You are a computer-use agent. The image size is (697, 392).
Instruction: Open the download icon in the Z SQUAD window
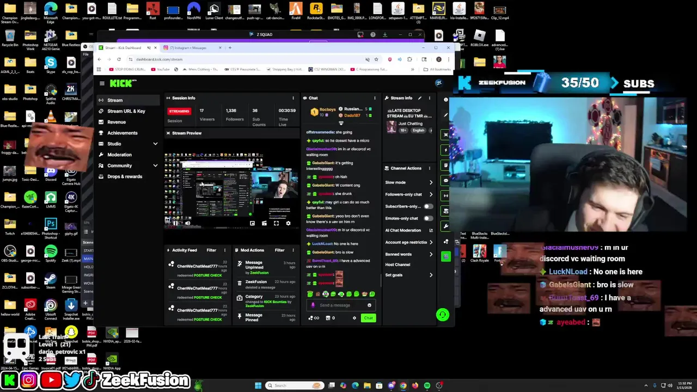[x=385, y=34]
